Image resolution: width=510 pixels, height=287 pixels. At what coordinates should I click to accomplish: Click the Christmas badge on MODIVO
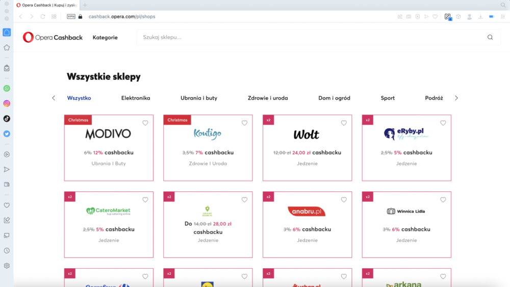pos(78,120)
